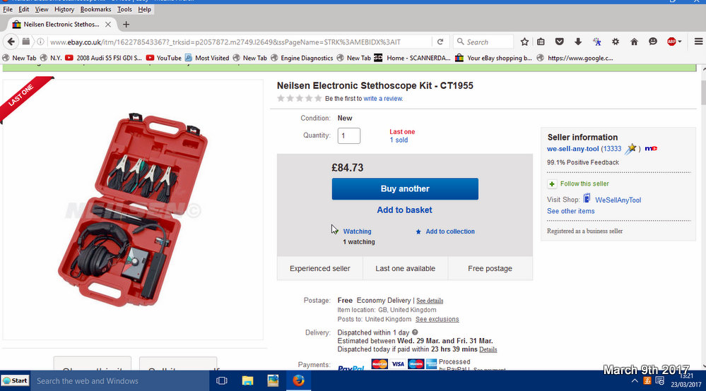The image size is (706, 391).
Task: Bookmark this page with the star icon
Action: 524,42
